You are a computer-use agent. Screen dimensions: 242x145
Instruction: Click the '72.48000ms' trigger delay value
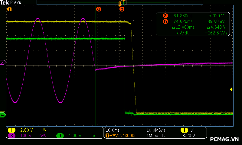pyautogui.click(x=127, y=136)
